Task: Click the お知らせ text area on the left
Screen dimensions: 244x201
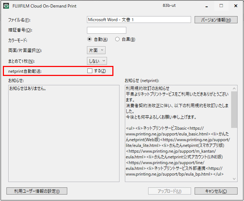Action: point(64,133)
